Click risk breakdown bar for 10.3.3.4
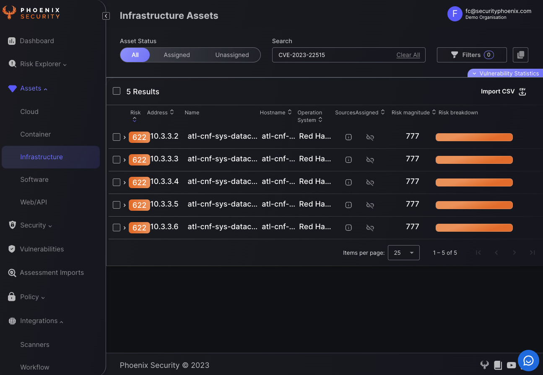This screenshot has width=543, height=375. tap(474, 182)
